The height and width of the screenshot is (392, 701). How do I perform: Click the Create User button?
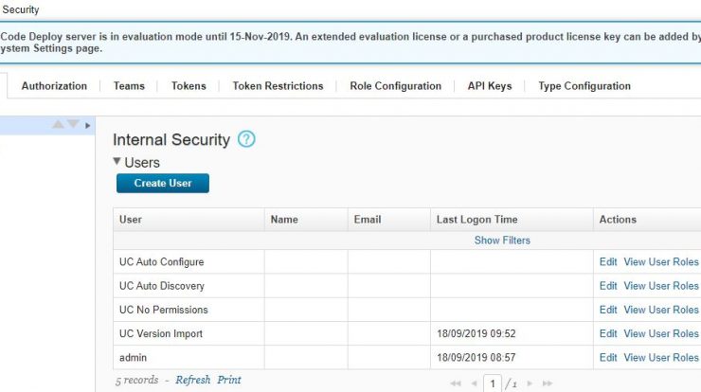163,184
